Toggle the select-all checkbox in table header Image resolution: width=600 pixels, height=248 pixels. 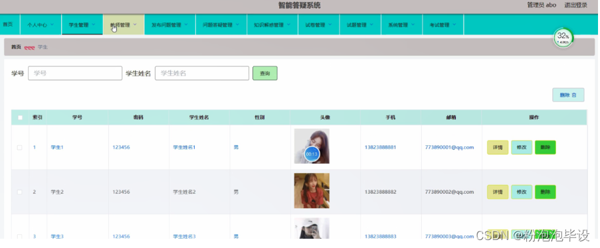pos(21,117)
